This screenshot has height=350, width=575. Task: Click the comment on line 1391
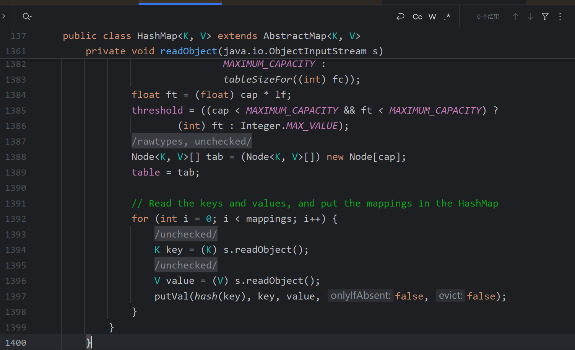point(315,203)
